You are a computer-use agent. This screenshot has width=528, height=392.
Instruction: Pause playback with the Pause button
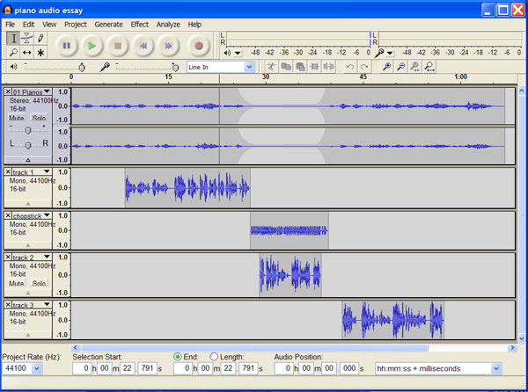(67, 46)
